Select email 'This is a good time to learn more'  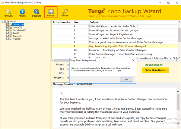pos(115,42)
